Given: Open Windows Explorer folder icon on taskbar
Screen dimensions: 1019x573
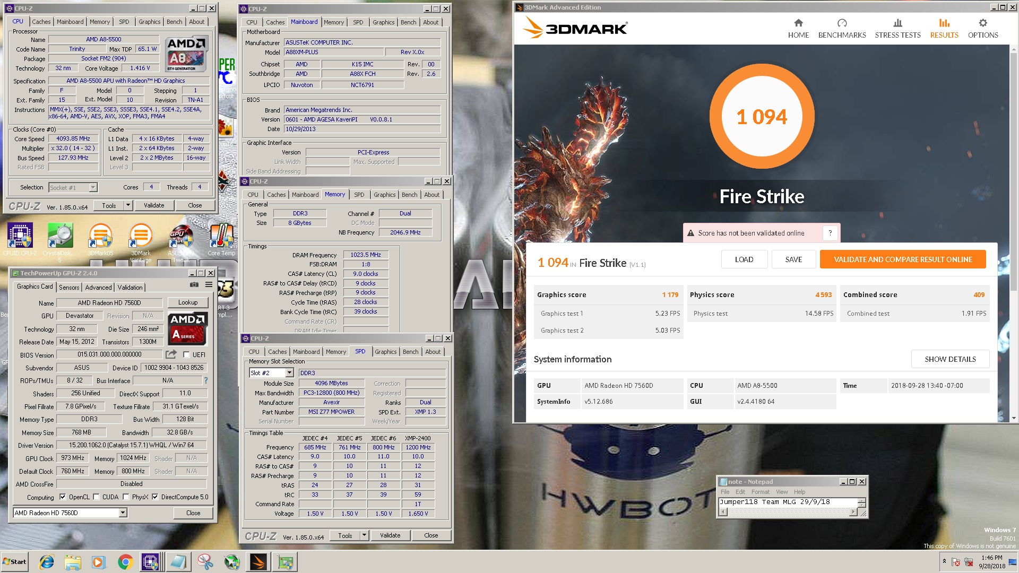Looking at the screenshot, I should pos(73,562).
